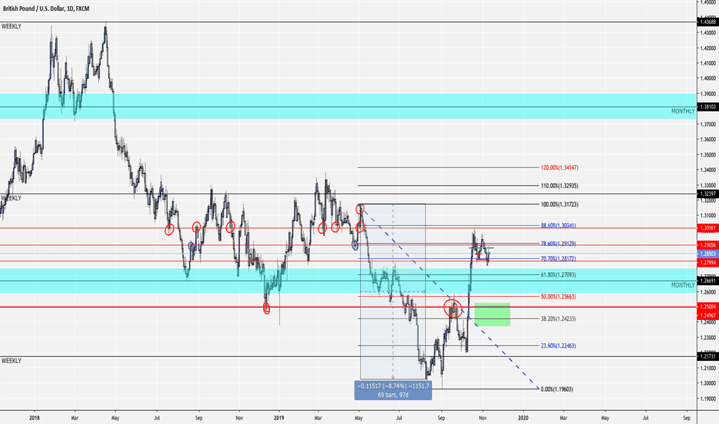Select the blue measurement info box
The height and width of the screenshot is (424, 719).
coord(393,389)
